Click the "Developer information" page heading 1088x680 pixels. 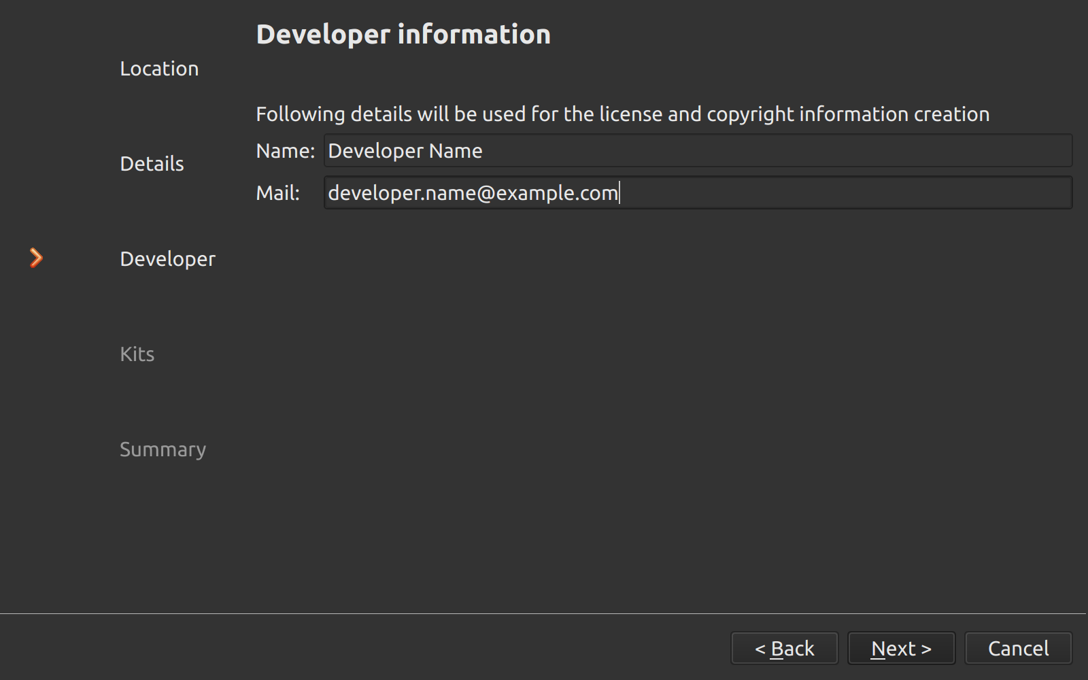click(403, 35)
